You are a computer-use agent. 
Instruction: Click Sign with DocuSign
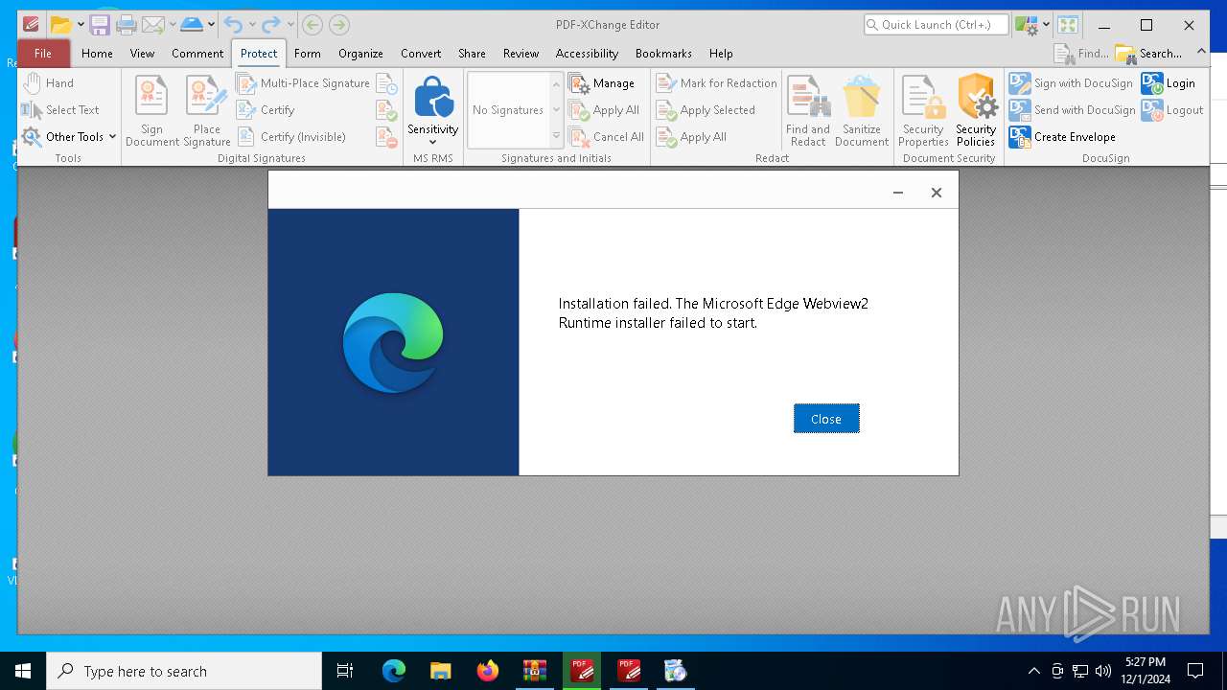click(x=1072, y=83)
